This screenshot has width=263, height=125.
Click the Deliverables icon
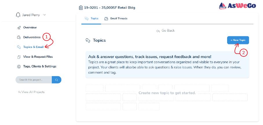coord(19,37)
